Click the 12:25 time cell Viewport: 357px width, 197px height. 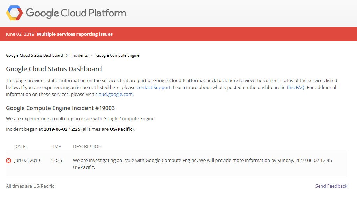[x=56, y=160]
